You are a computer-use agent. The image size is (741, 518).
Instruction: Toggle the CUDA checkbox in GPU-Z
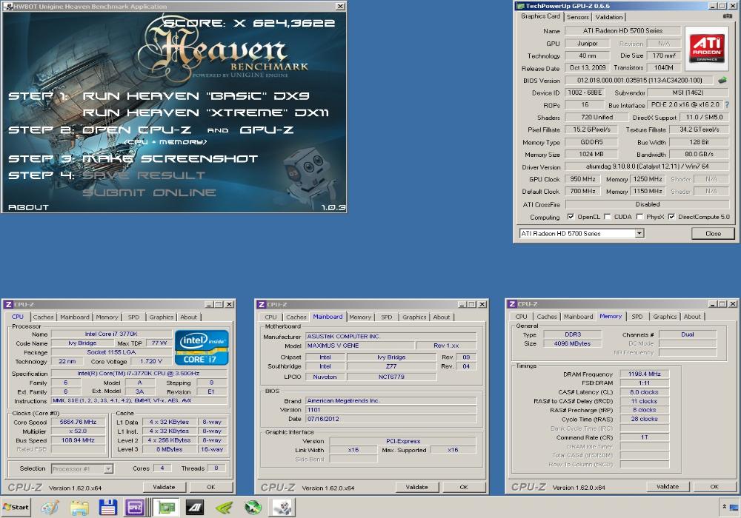tap(608, 217)
